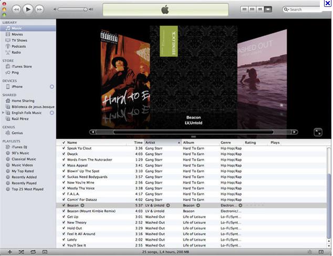Open Radio in the sidebar
Image resolution: width=333 pixels, height=256 pixels.
point(16,53)
